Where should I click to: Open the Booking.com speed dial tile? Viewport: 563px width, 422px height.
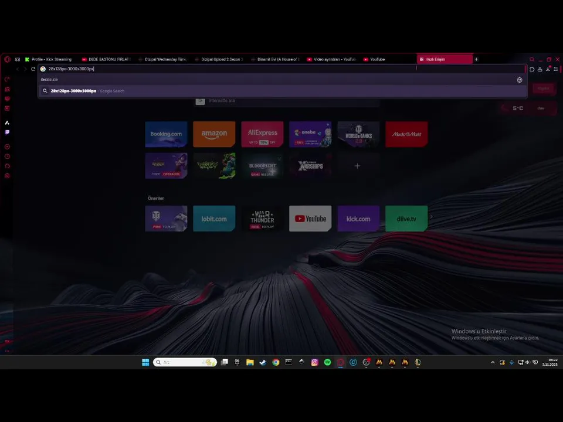166,134
